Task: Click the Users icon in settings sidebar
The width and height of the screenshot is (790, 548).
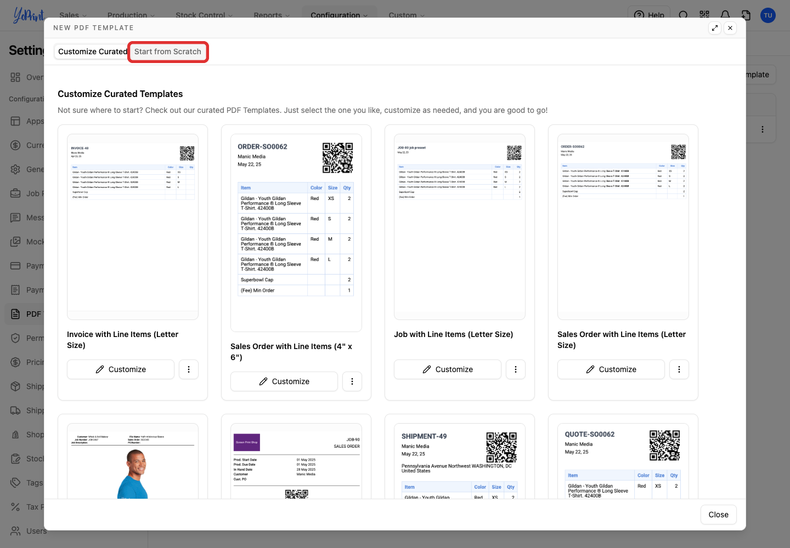Action: (x=15, y=531)
